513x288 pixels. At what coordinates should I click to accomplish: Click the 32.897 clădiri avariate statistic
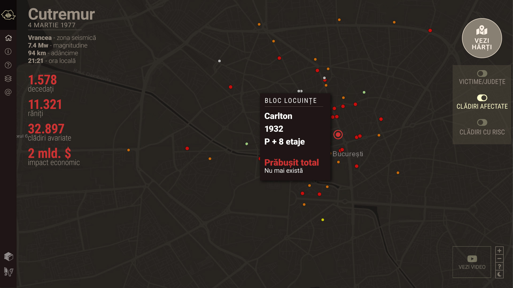point(50,133)
